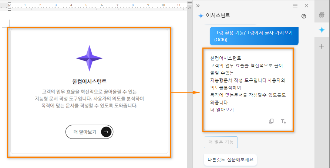
Task: Click the document scrollbar up arrow
Action: coord(190,8)
